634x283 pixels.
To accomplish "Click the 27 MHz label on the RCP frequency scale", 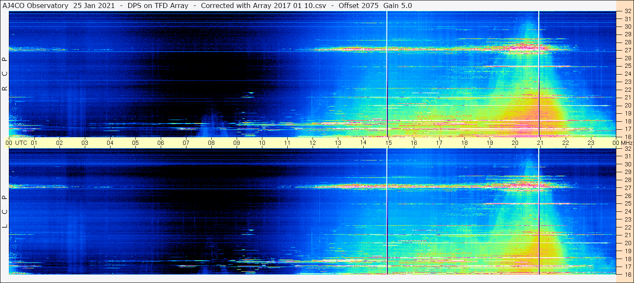I will point(628,50).
